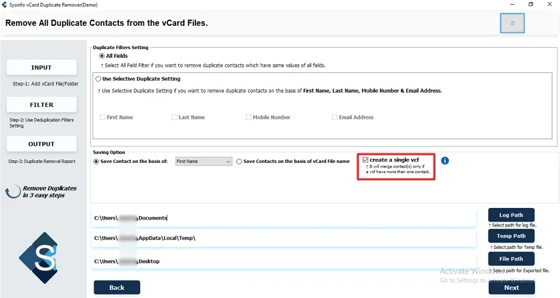Select the All Fields radio button

pyautogui.click(x=102, y=55)
